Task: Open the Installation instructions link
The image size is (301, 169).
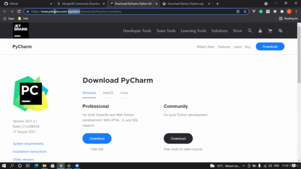Action: pos(30,151)
